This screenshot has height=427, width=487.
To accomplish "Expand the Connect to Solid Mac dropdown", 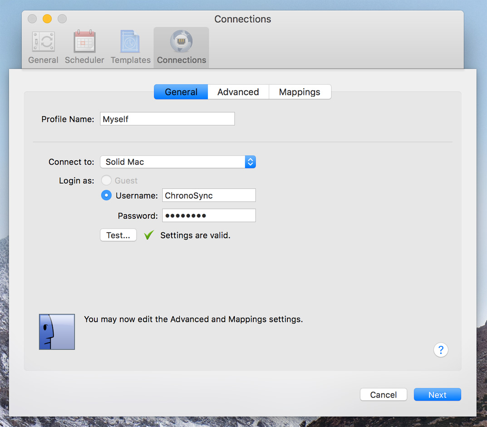I will [178, 162].
